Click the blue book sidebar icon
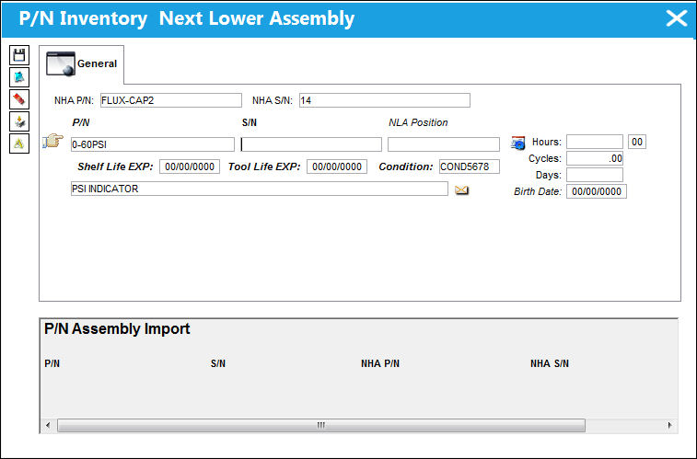 click(x=19, y=77)
